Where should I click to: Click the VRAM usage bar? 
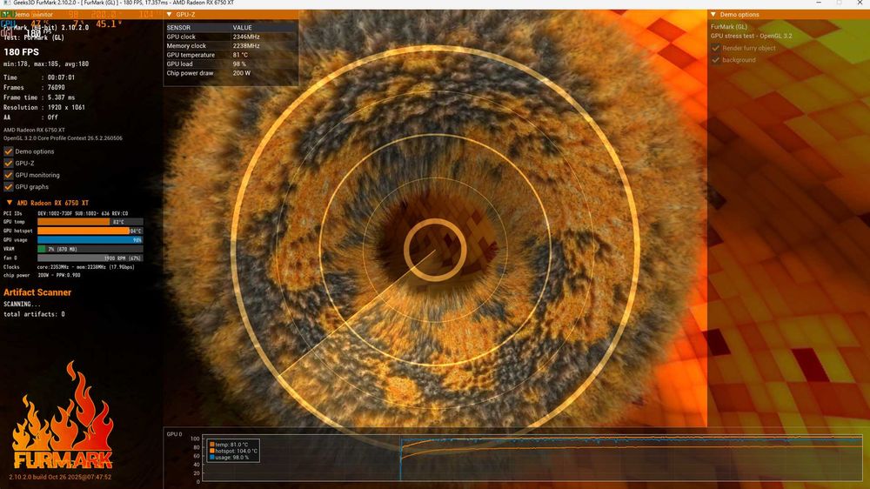coord(90,249)
